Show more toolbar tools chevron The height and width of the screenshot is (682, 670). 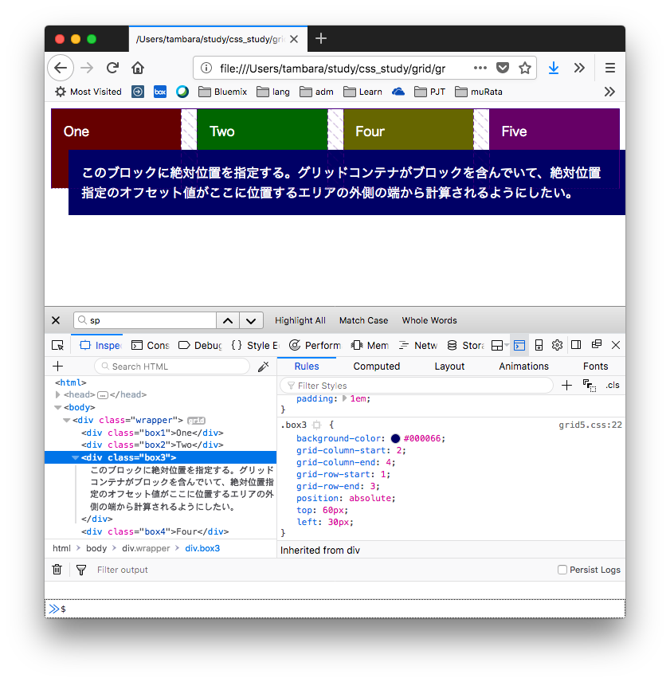click(x=579, y=68)
